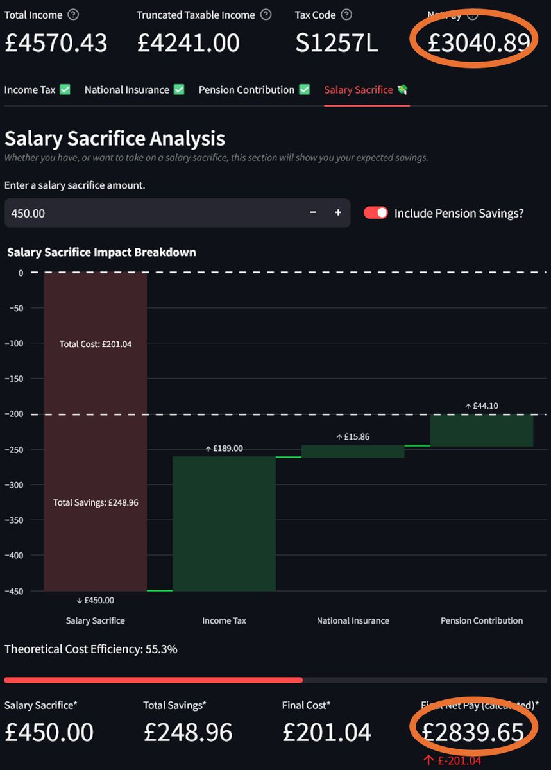Decrease salary sacrifice amount with minus button

(313, 213)
